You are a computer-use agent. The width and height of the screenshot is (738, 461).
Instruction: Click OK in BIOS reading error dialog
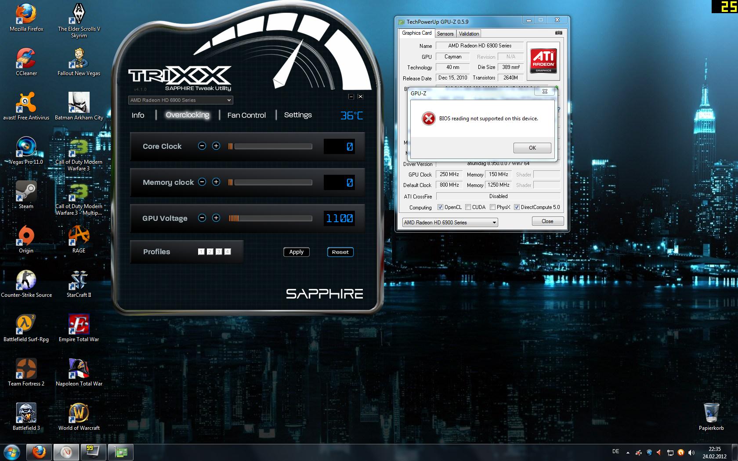click(x=532, y=148)
